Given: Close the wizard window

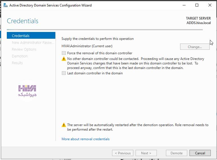Looking at the screenshot, I should (x=210, y=5).
